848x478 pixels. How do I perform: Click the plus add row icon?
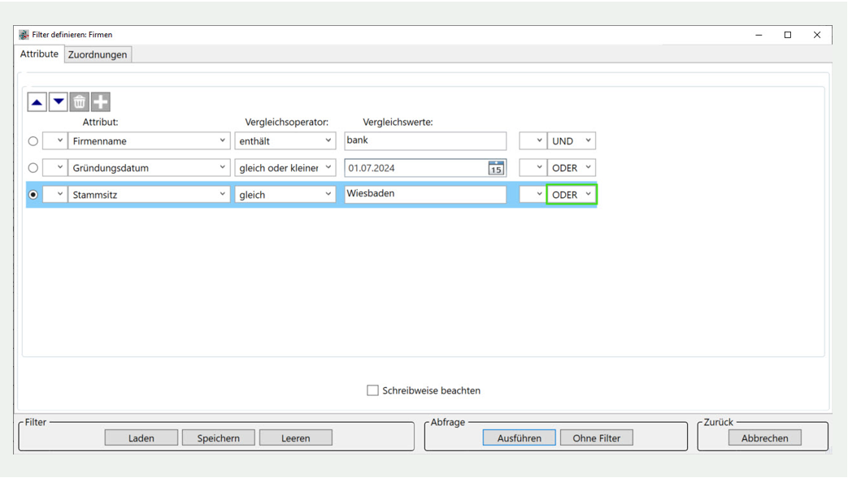100,102
